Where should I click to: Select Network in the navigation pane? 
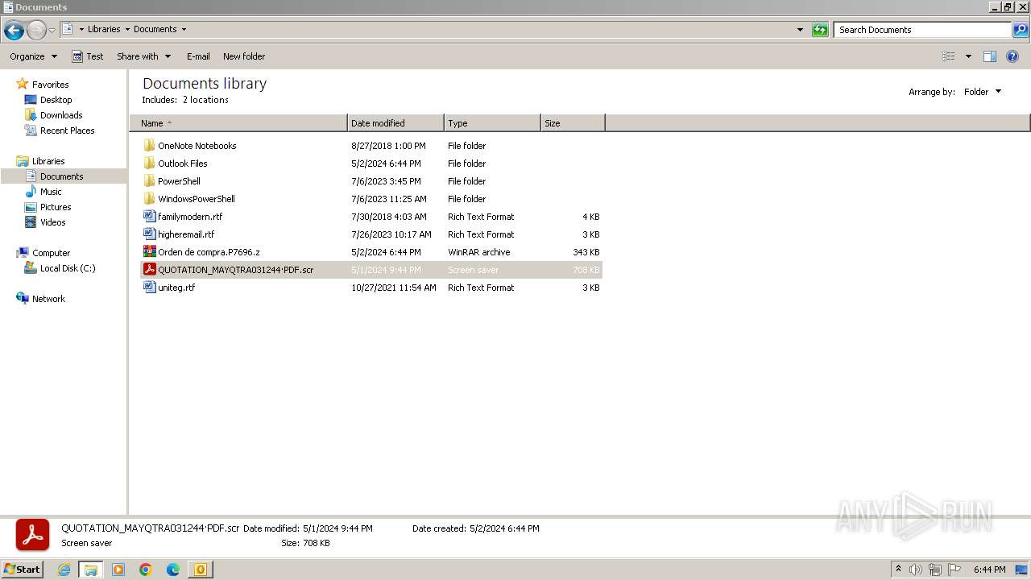(x=48, y=299)
